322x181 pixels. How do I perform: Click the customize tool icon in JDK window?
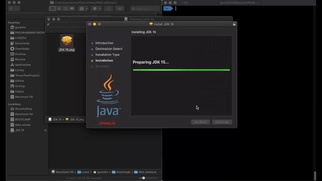pyautogui.click(x=48, y=25)
